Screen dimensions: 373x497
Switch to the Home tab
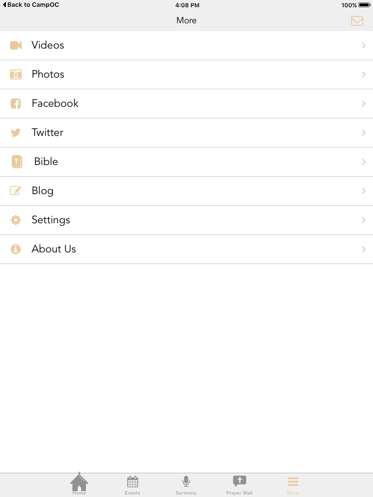(x=79, y=484)
